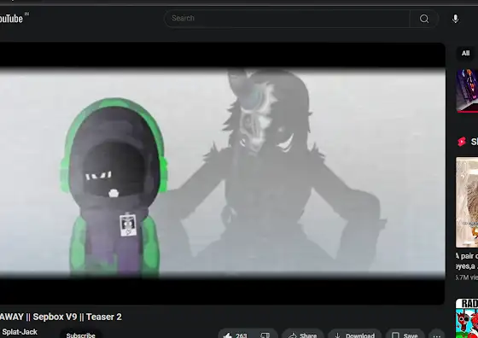Open the first recommended video thumbnail
The width and height of the screenshot is (478, 338).
(467, 90)
